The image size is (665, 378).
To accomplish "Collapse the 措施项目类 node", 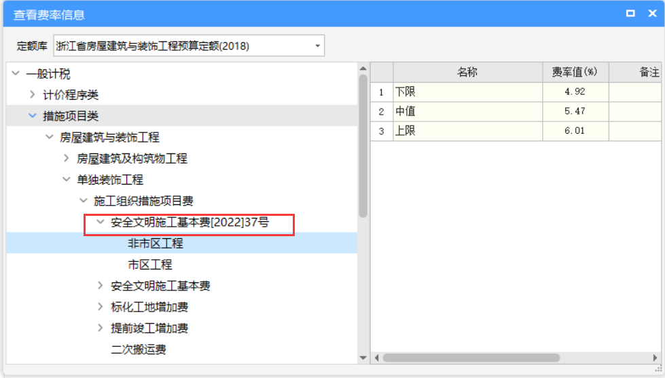I will click(x=33, y=115).
